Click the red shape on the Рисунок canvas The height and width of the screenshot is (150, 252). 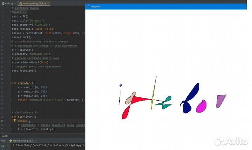pyautogui.click(x=136, y=100)
